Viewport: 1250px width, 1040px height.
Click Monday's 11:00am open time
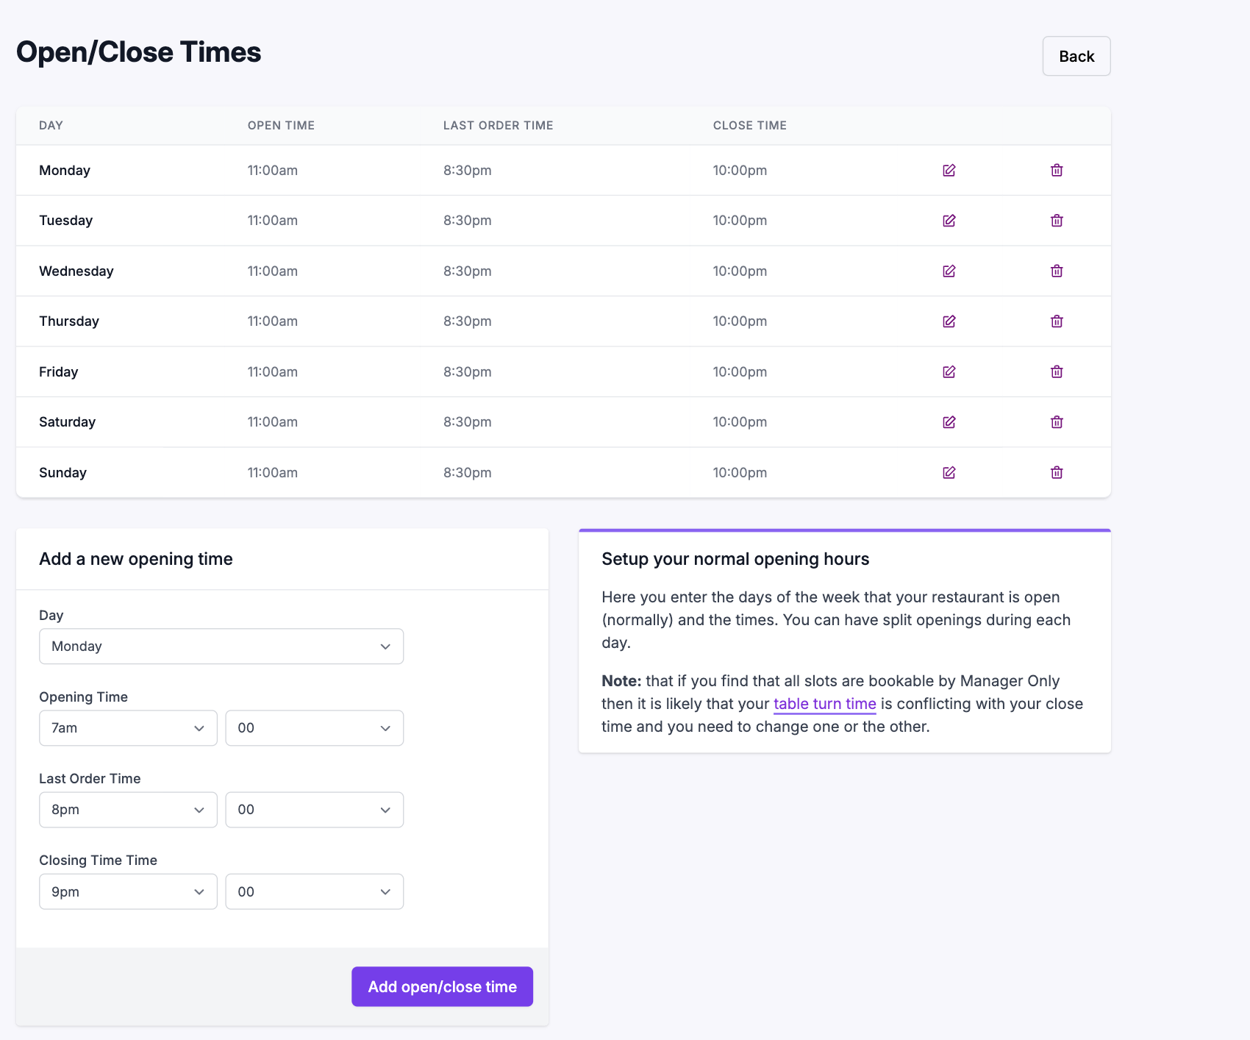(x=273, y=171)
